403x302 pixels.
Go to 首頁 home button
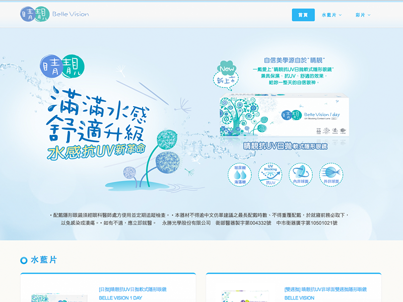(x=303, y=15)
